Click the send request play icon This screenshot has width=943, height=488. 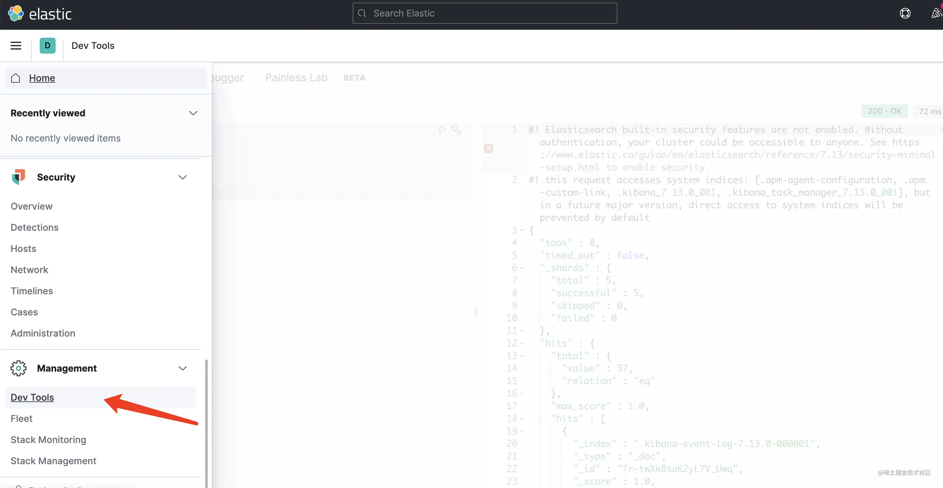click(x=442, y=130)
